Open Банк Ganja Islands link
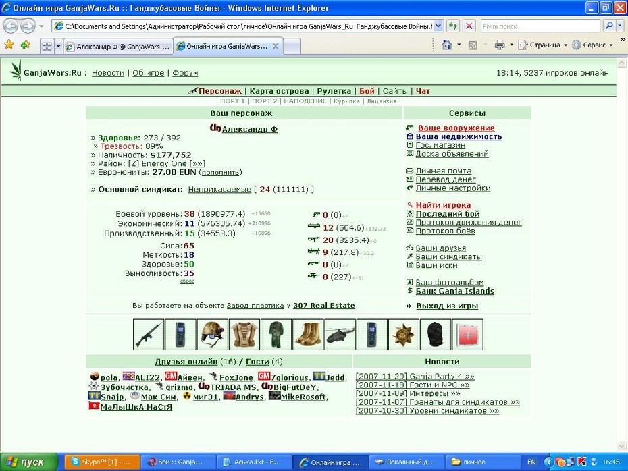Viewport: 628px width, 471px height. click(454, 292)
